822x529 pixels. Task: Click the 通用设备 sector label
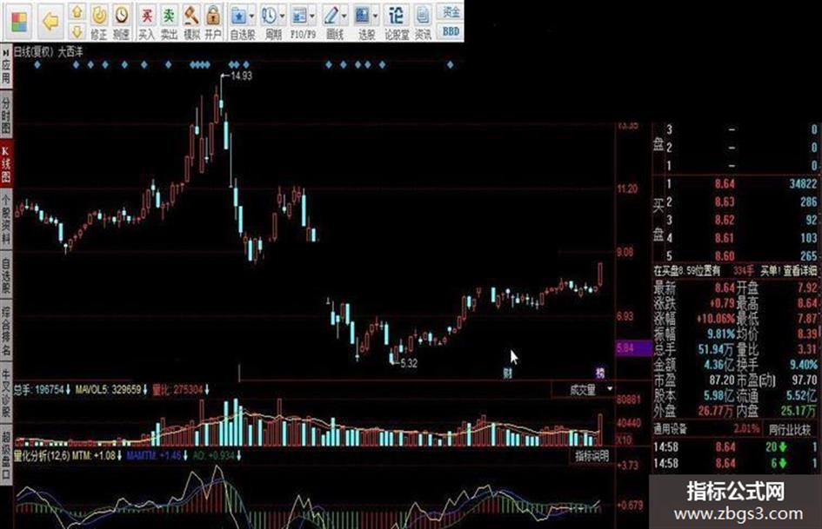(x=671, y=429)
